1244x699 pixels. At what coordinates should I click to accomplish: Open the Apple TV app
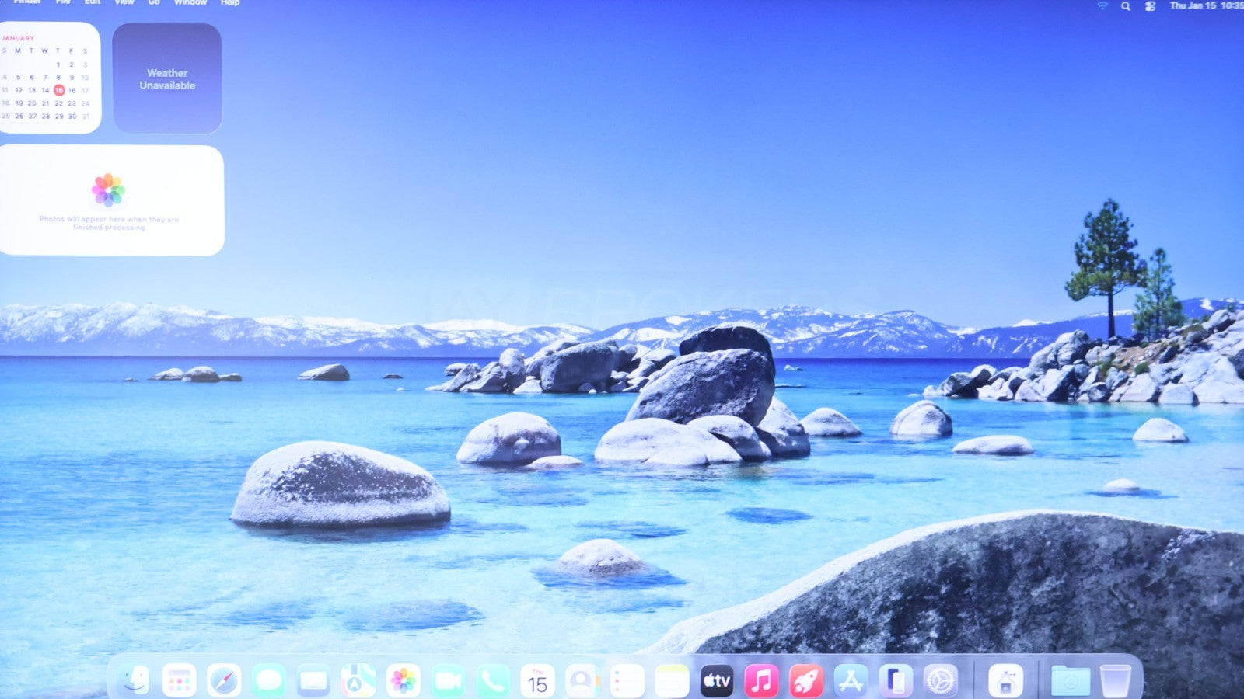[x=716, y=681]
